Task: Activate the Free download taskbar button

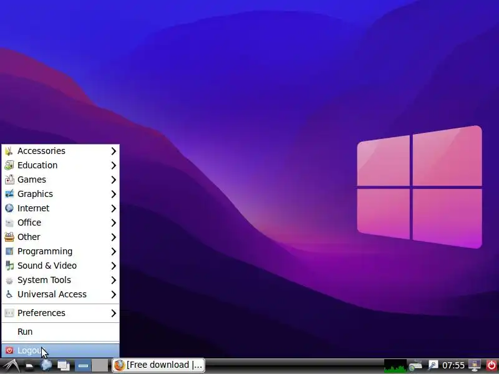Action: click(x=158, y=365)
